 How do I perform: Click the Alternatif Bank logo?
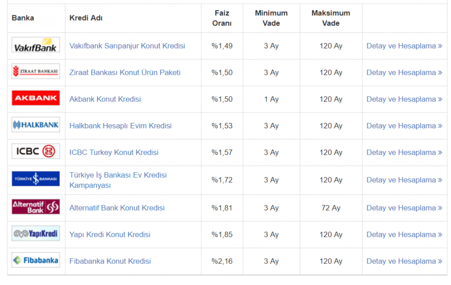tap(36, 207)
